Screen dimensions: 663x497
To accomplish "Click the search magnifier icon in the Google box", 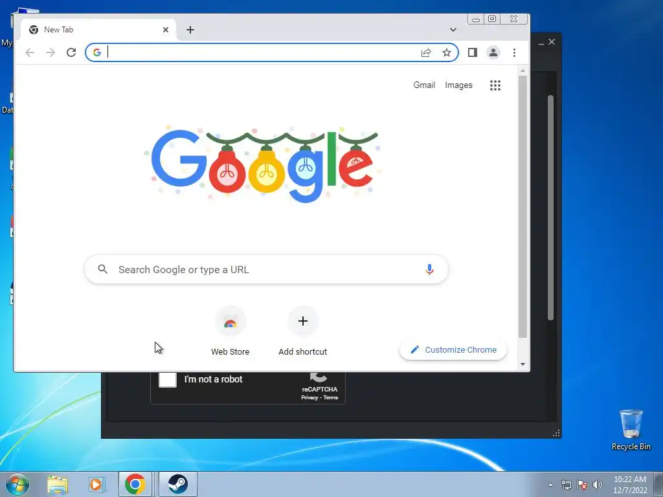I will click(103, 269).
